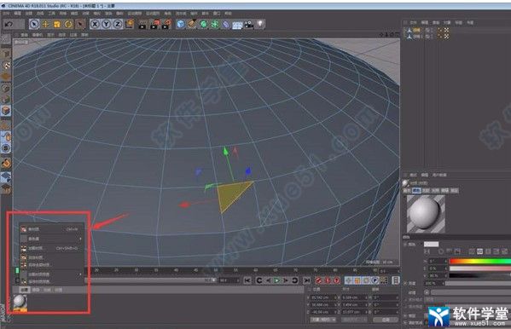The height and width of the screenshot is (329, 511).
Task: Open viewport Cameras menu
Action: point(38,35)
